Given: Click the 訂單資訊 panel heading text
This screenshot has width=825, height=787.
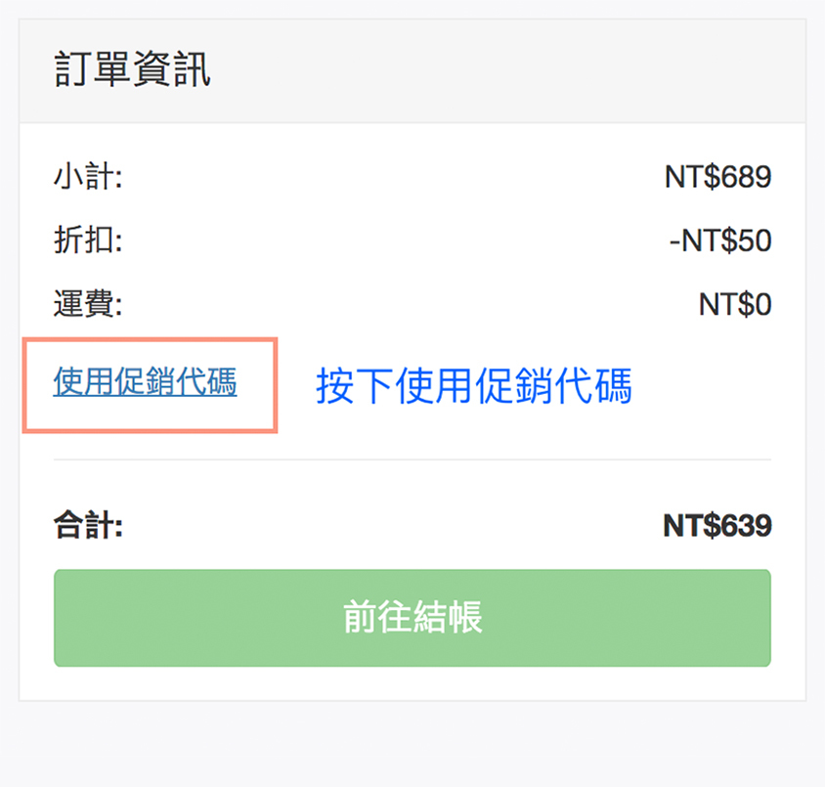Looking at the screenshot, I should [x=132, y=70].
